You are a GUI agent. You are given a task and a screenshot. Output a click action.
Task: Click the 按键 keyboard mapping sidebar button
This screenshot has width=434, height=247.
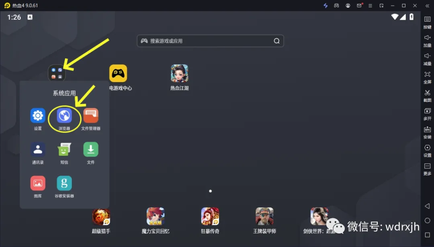click(x=427, y=22)
